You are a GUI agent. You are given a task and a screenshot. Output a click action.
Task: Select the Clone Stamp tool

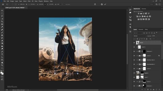click(x=2, y=35)
